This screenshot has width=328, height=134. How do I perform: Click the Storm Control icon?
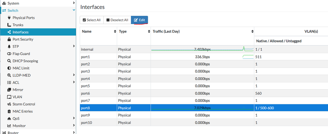9,104
